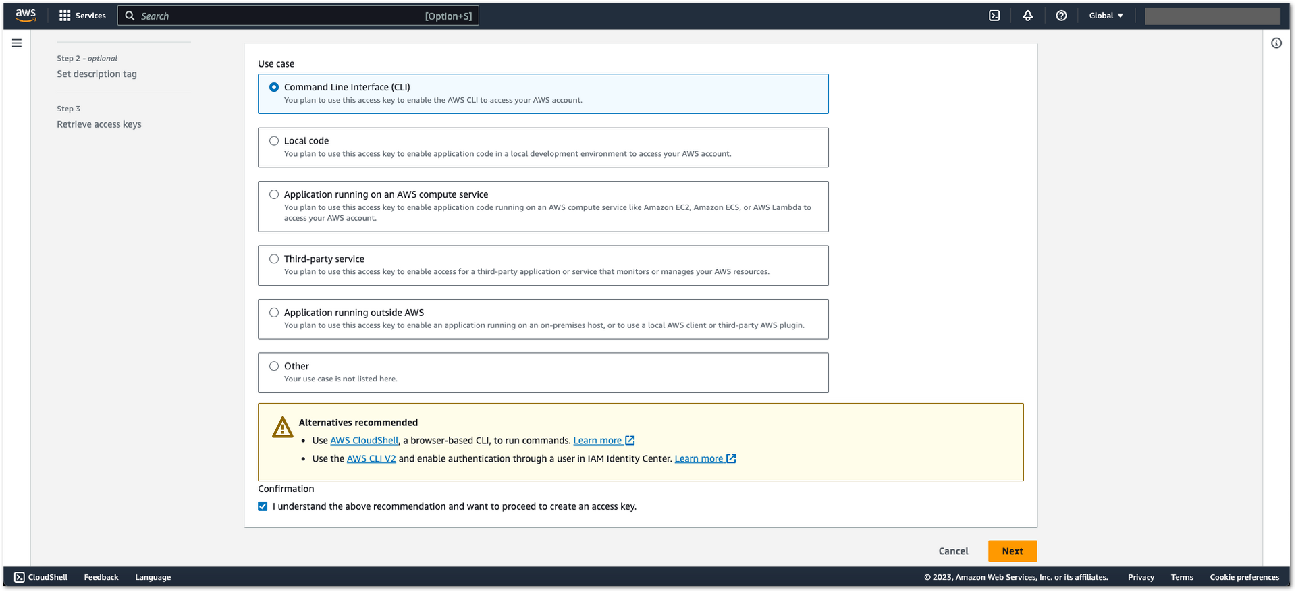The image size is (1296, 592).
Task: Click the 'Alternatives recommended' heading
Action: (358, 423)
